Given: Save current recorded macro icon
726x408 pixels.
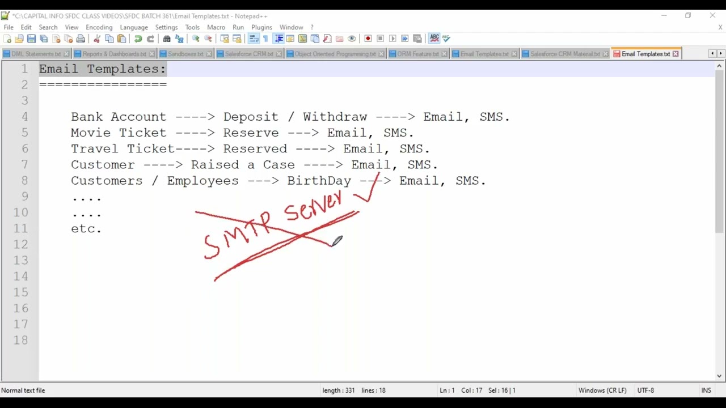Looking at the screenshot, I should pyautogui.click(x=417, y=39).
